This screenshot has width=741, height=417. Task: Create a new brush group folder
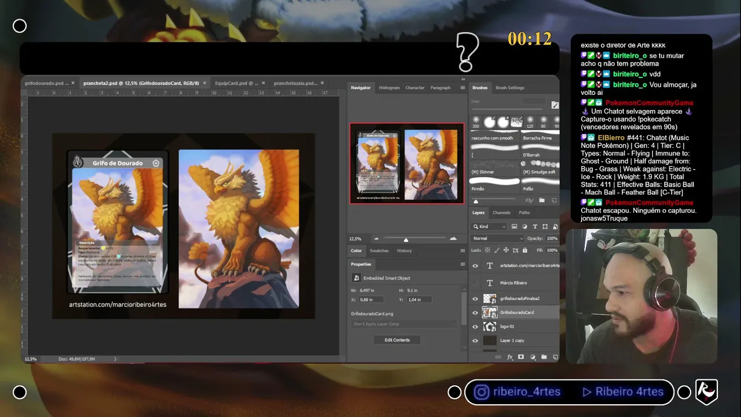coord(542,200)
